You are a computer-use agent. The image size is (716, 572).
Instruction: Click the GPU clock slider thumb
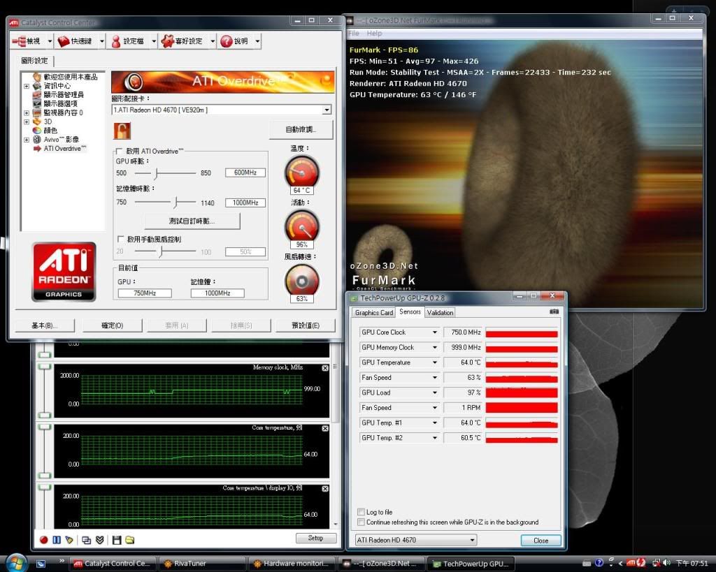(x=156, y=173)
